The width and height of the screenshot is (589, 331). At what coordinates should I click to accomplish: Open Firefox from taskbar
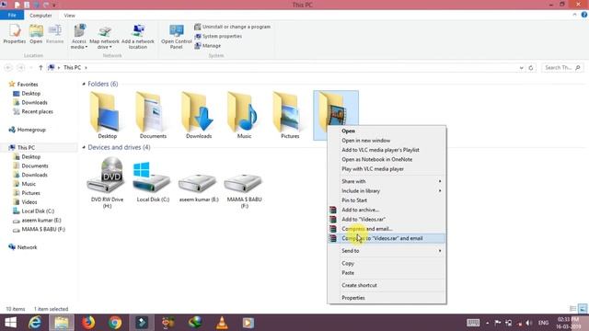[88, 323]
